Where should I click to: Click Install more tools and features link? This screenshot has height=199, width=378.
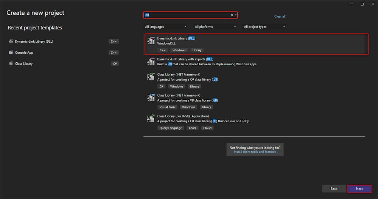255,152
